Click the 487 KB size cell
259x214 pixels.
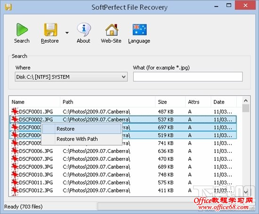pyautogui.click(x=166, y=111)
